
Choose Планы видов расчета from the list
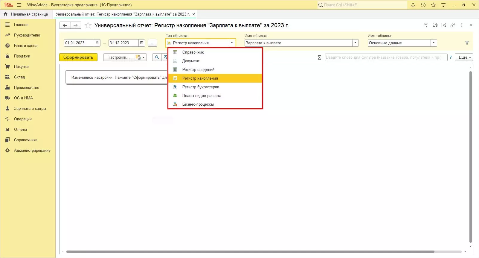coord(215,95)
